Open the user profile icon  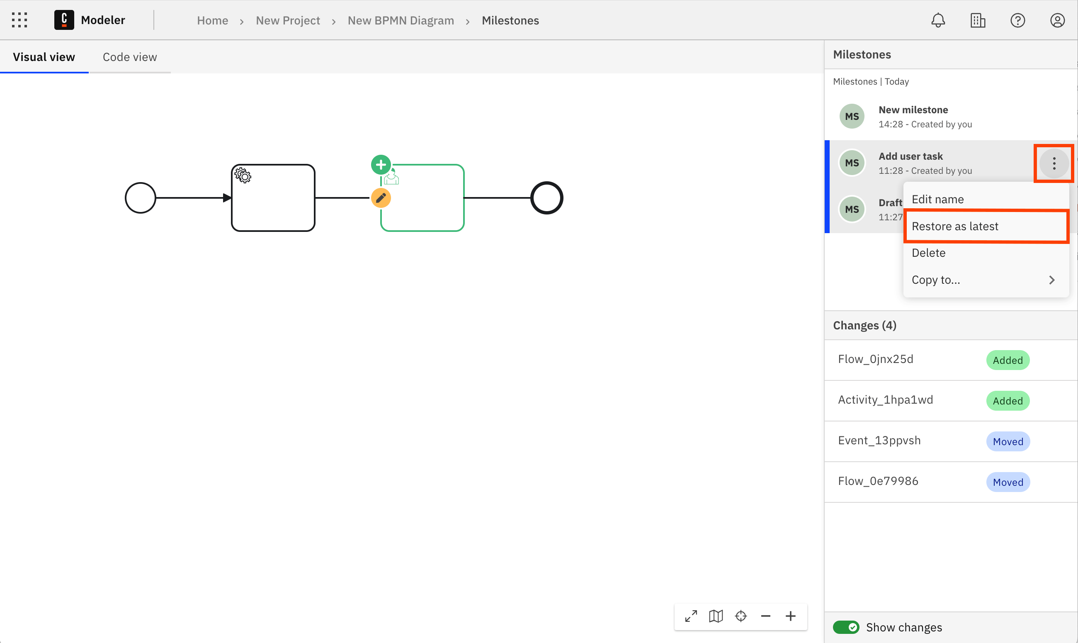1057,20
